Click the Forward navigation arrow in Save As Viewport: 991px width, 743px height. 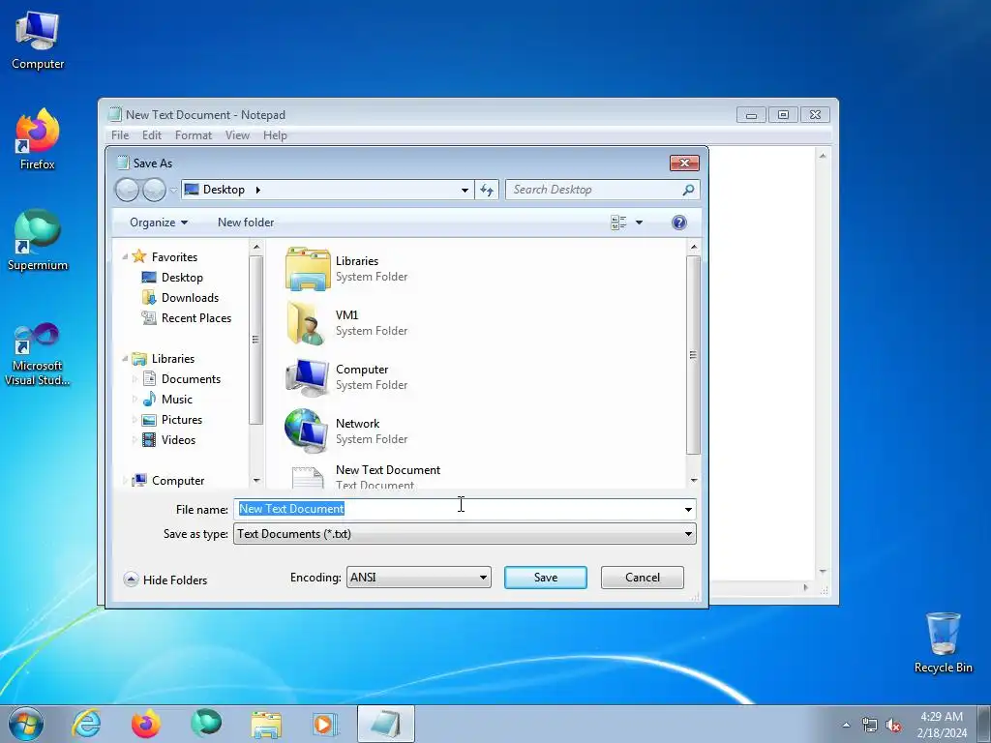click(x=154, y=190)
